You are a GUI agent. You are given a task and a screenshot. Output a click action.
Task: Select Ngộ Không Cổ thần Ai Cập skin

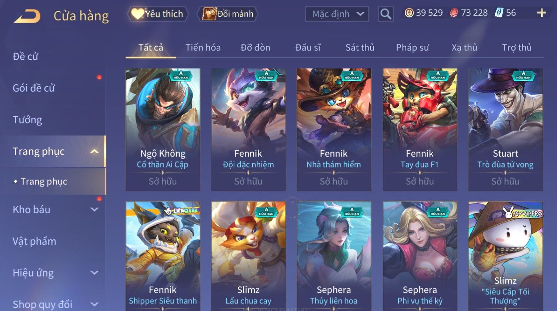(x=163, y=130)
